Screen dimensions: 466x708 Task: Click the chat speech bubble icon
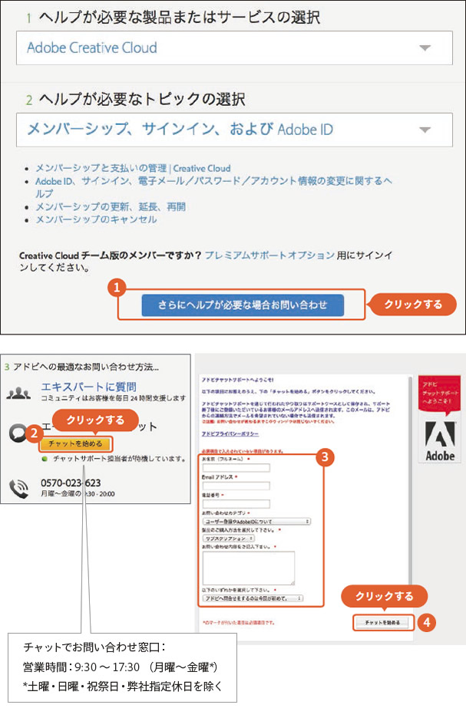[x=18, y=433]
